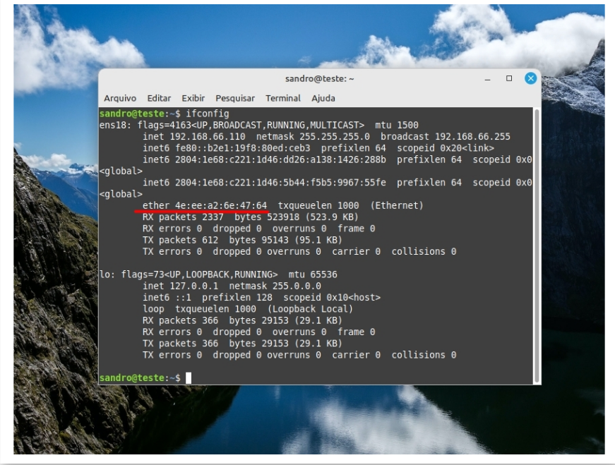Maximize the terminal window
The image size is (615, 465).
(x=509, y=78)
